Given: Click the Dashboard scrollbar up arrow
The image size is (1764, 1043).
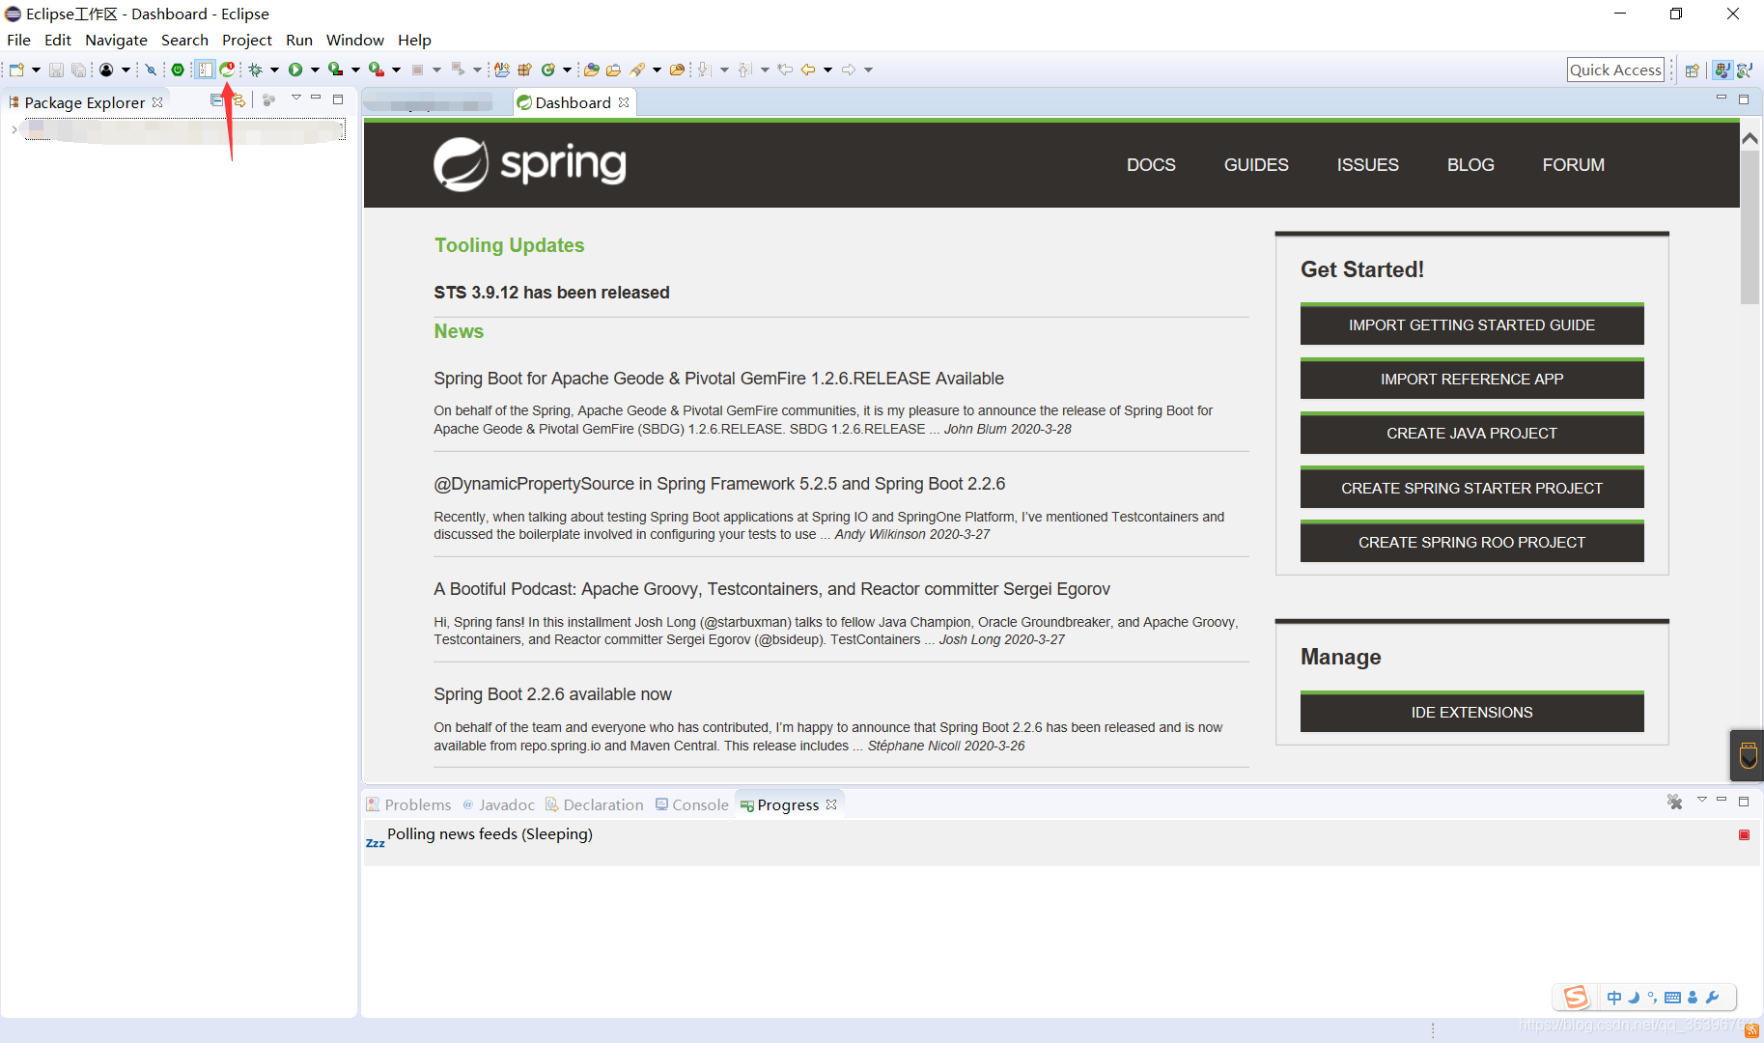Looking at the screenshot, I should pyautogui.click(x=1750, y=138).
